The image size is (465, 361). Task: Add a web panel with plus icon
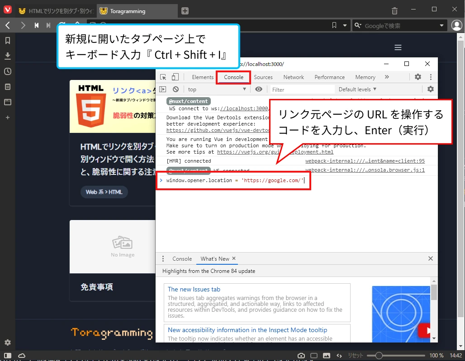[8, 117]
